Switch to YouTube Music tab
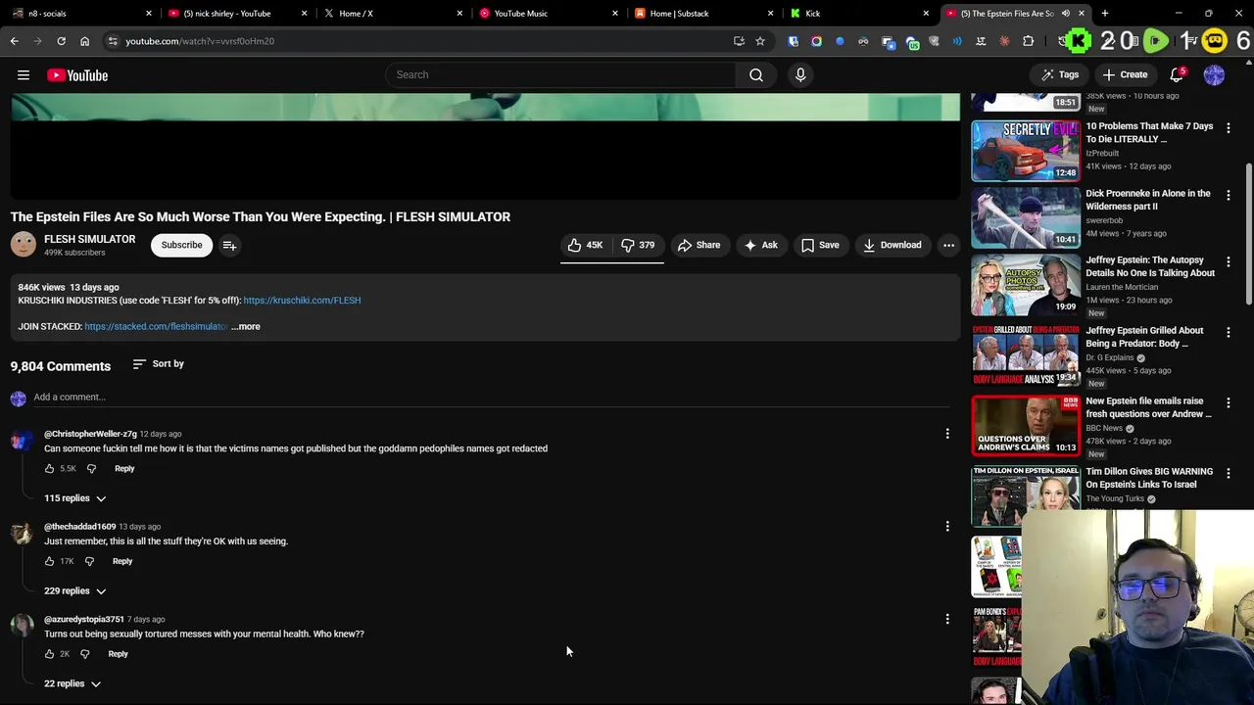 [547, 13]
